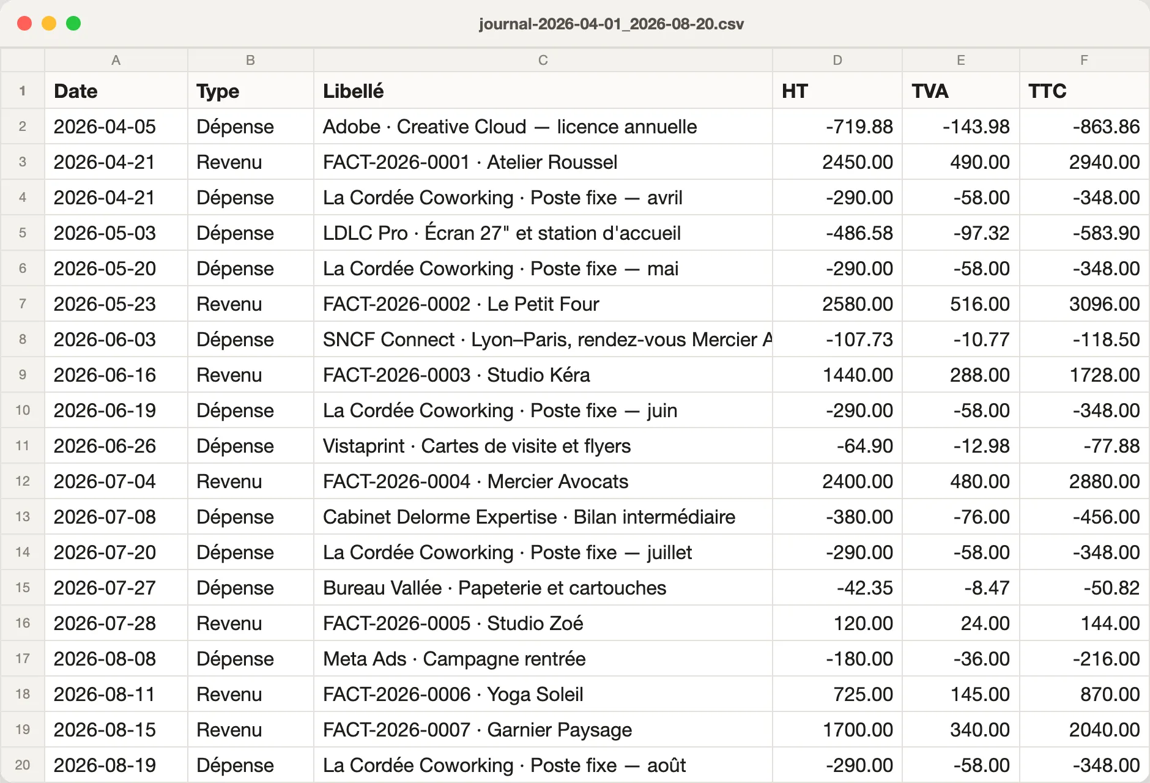This screenshot has height=783, width=1150.
Task: Select FACT-2026-0004 Mercier Avocats cell
Action: coord(543,481)
